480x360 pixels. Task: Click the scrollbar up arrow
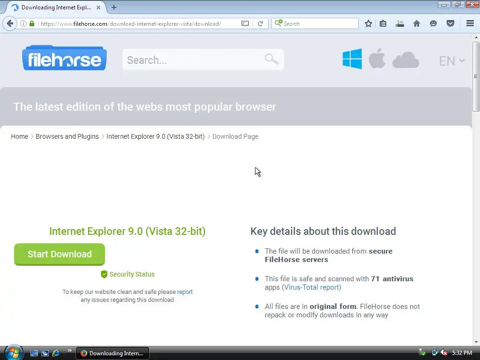pos(476,37)
